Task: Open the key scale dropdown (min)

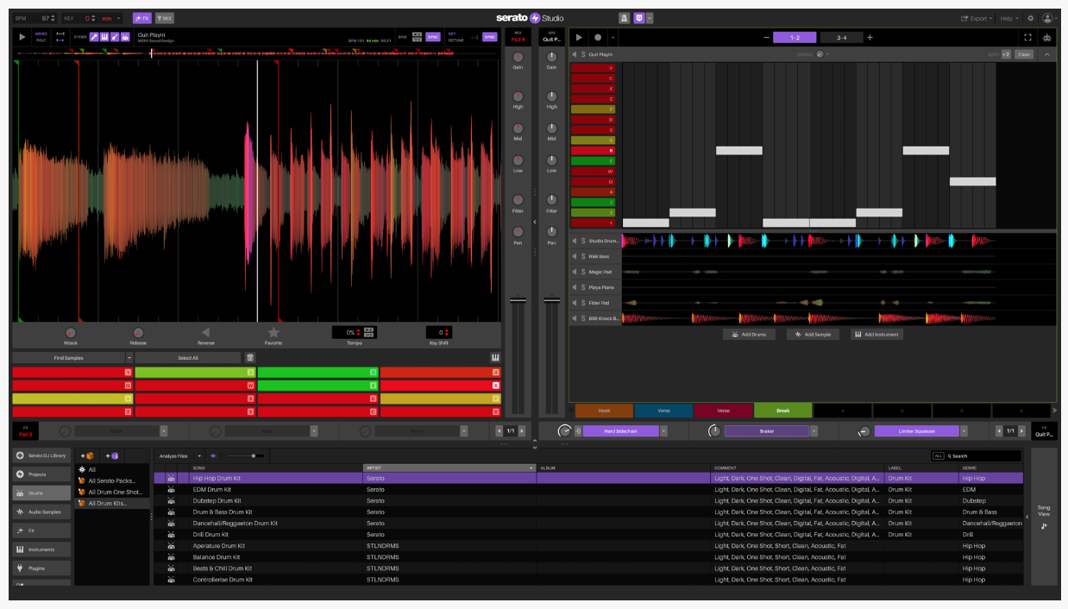Action: (x=110, y=18)
